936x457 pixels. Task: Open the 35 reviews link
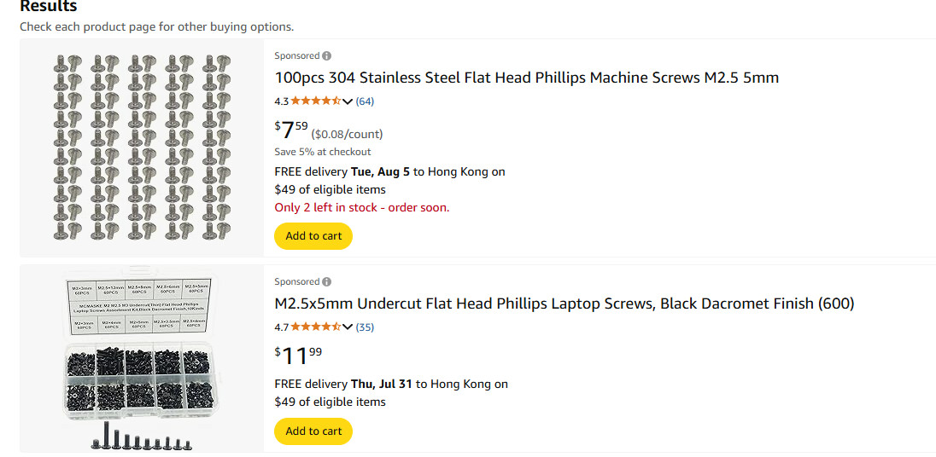[x=365, y=327]
